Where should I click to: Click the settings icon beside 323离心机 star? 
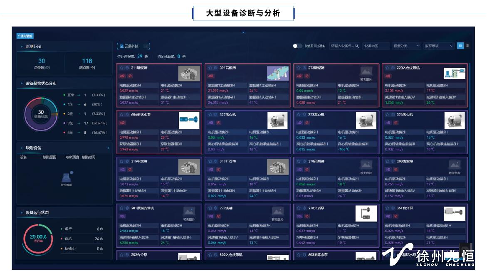pos(304,114)
